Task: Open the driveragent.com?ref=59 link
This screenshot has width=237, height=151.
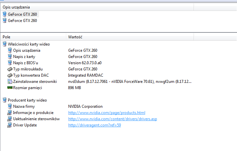Action: 94,125
